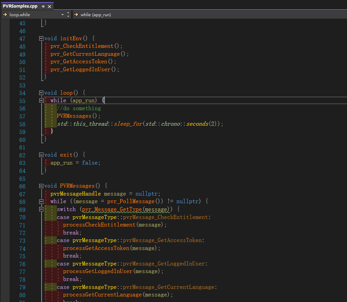Screen dimensions: 347x302
Task: Pin the PVRSamples.cpp tab
Action: 43,7
